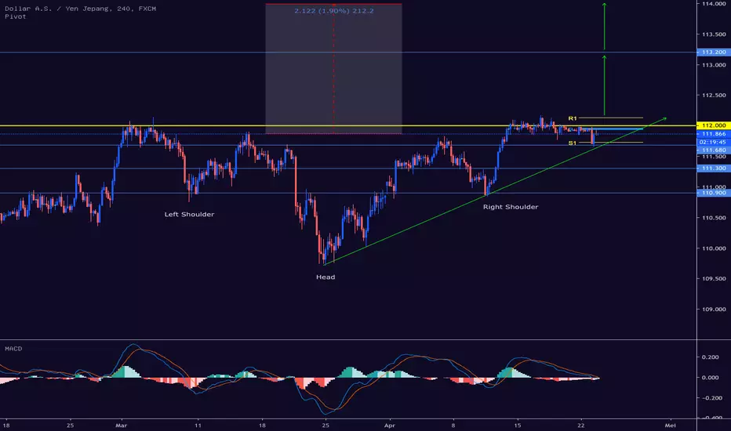Select the 110.900 price level label
731x431 pixels.
pos(713,193)
